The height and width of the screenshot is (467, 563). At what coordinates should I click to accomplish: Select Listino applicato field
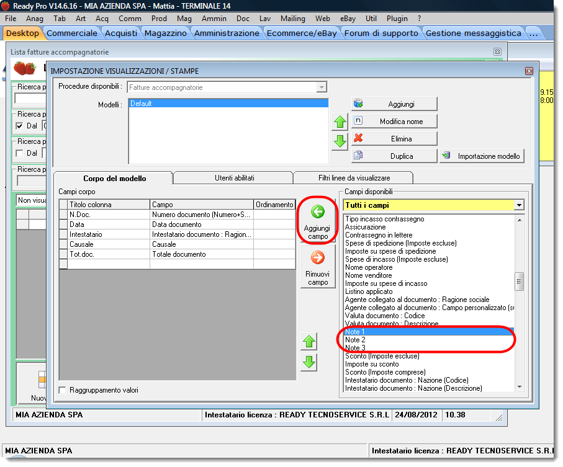[429, 291]
